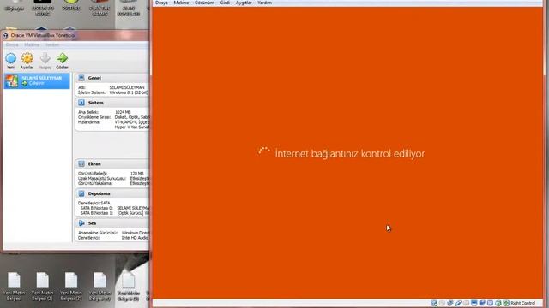Select the SELAMI SÜLEYMAN virtual machine entry
Image resolution: width=549 pixels, height=308 pixels.
[37, 80]
